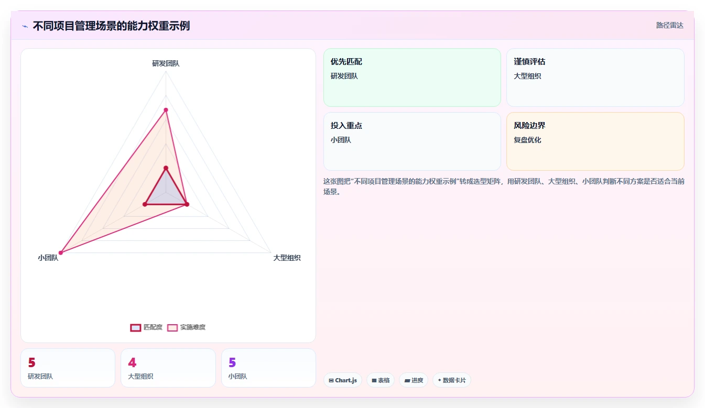The width and height of the screenshot is (705, 408).
Task: Click the 研发团队 stat card showing 5
Action: tap(68, 368)
